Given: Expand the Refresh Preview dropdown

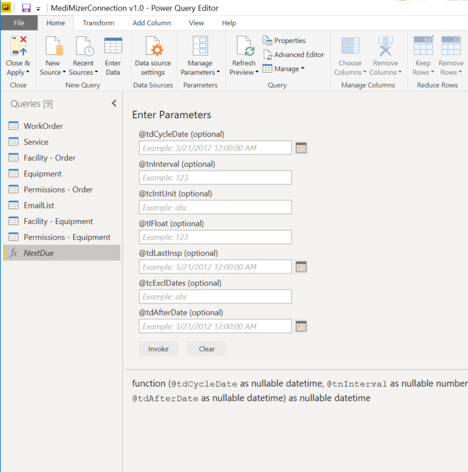Looking at the screenshot, I should tap(257, 72).
